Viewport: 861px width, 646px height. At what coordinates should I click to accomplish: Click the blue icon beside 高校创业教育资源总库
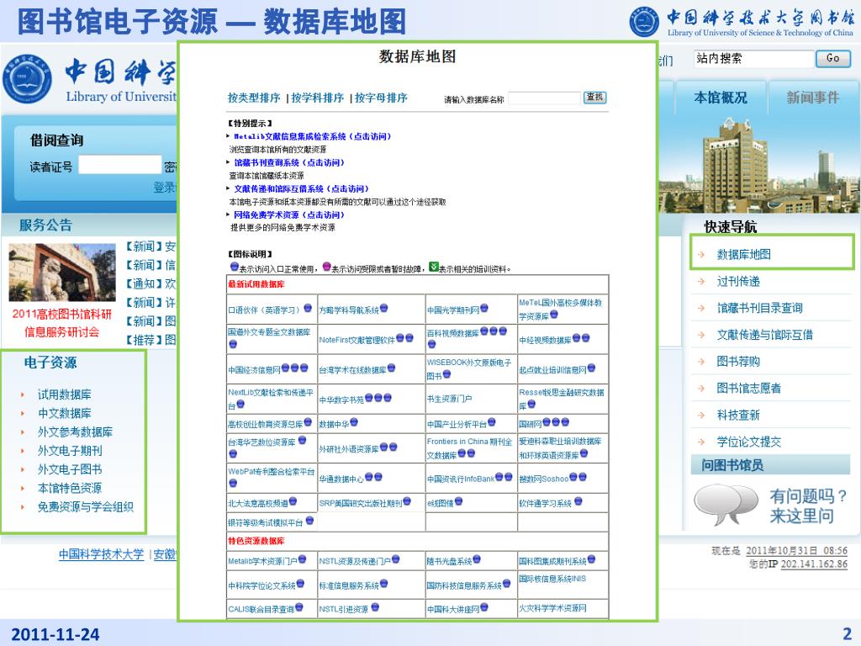[308, 422]
